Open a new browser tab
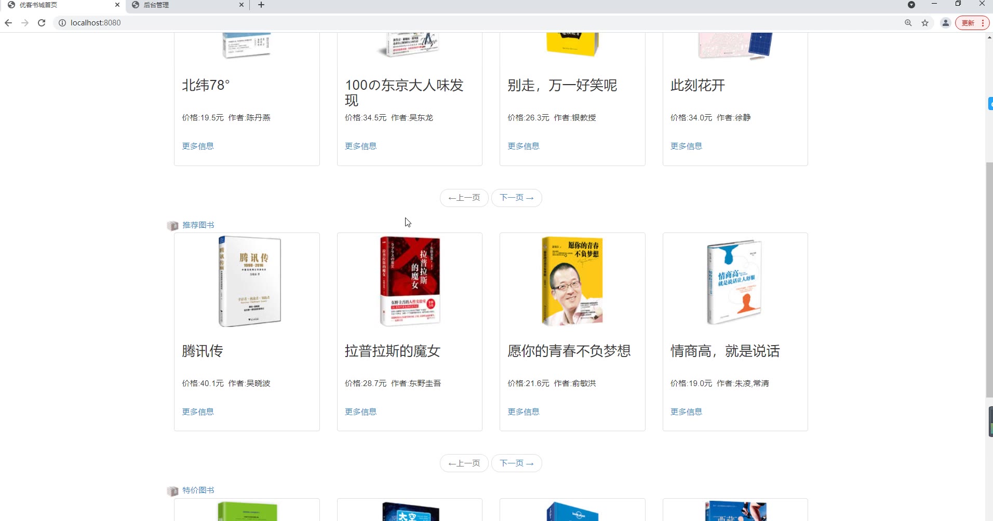The image size is (993, 521). [261, 5]
